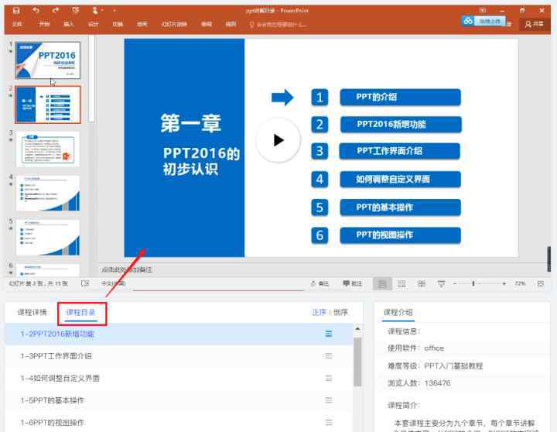This screenshot has height=432, width=557.
Task: Switch to Reading view icon
Action: [422, 283]
